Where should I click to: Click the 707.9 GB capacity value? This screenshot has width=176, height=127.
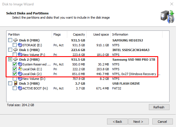click(x=79, y=79)
